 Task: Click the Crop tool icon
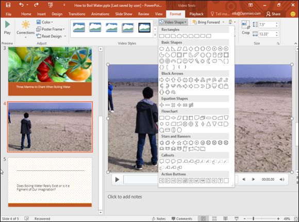[245, 25]
